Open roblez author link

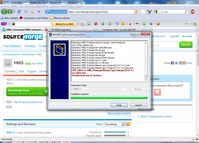pyautogui.click(x=39, y=63)
